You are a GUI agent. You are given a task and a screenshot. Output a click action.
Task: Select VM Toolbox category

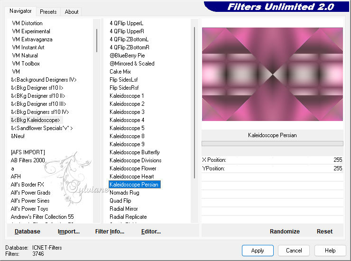click(x=26, y=64)
